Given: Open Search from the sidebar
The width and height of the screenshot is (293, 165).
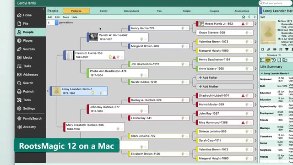Looking at the screenshot, I should pos(30,83).
